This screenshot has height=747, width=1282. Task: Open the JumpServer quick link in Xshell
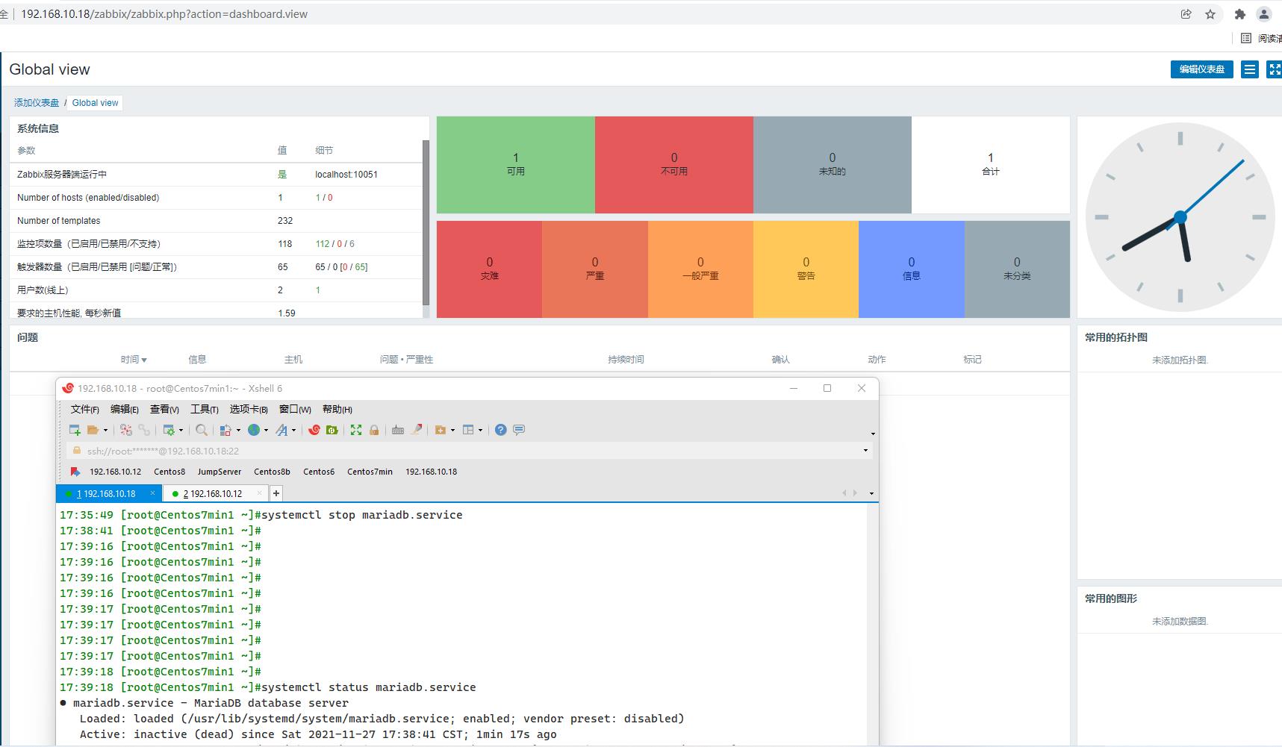coord(220,472)
